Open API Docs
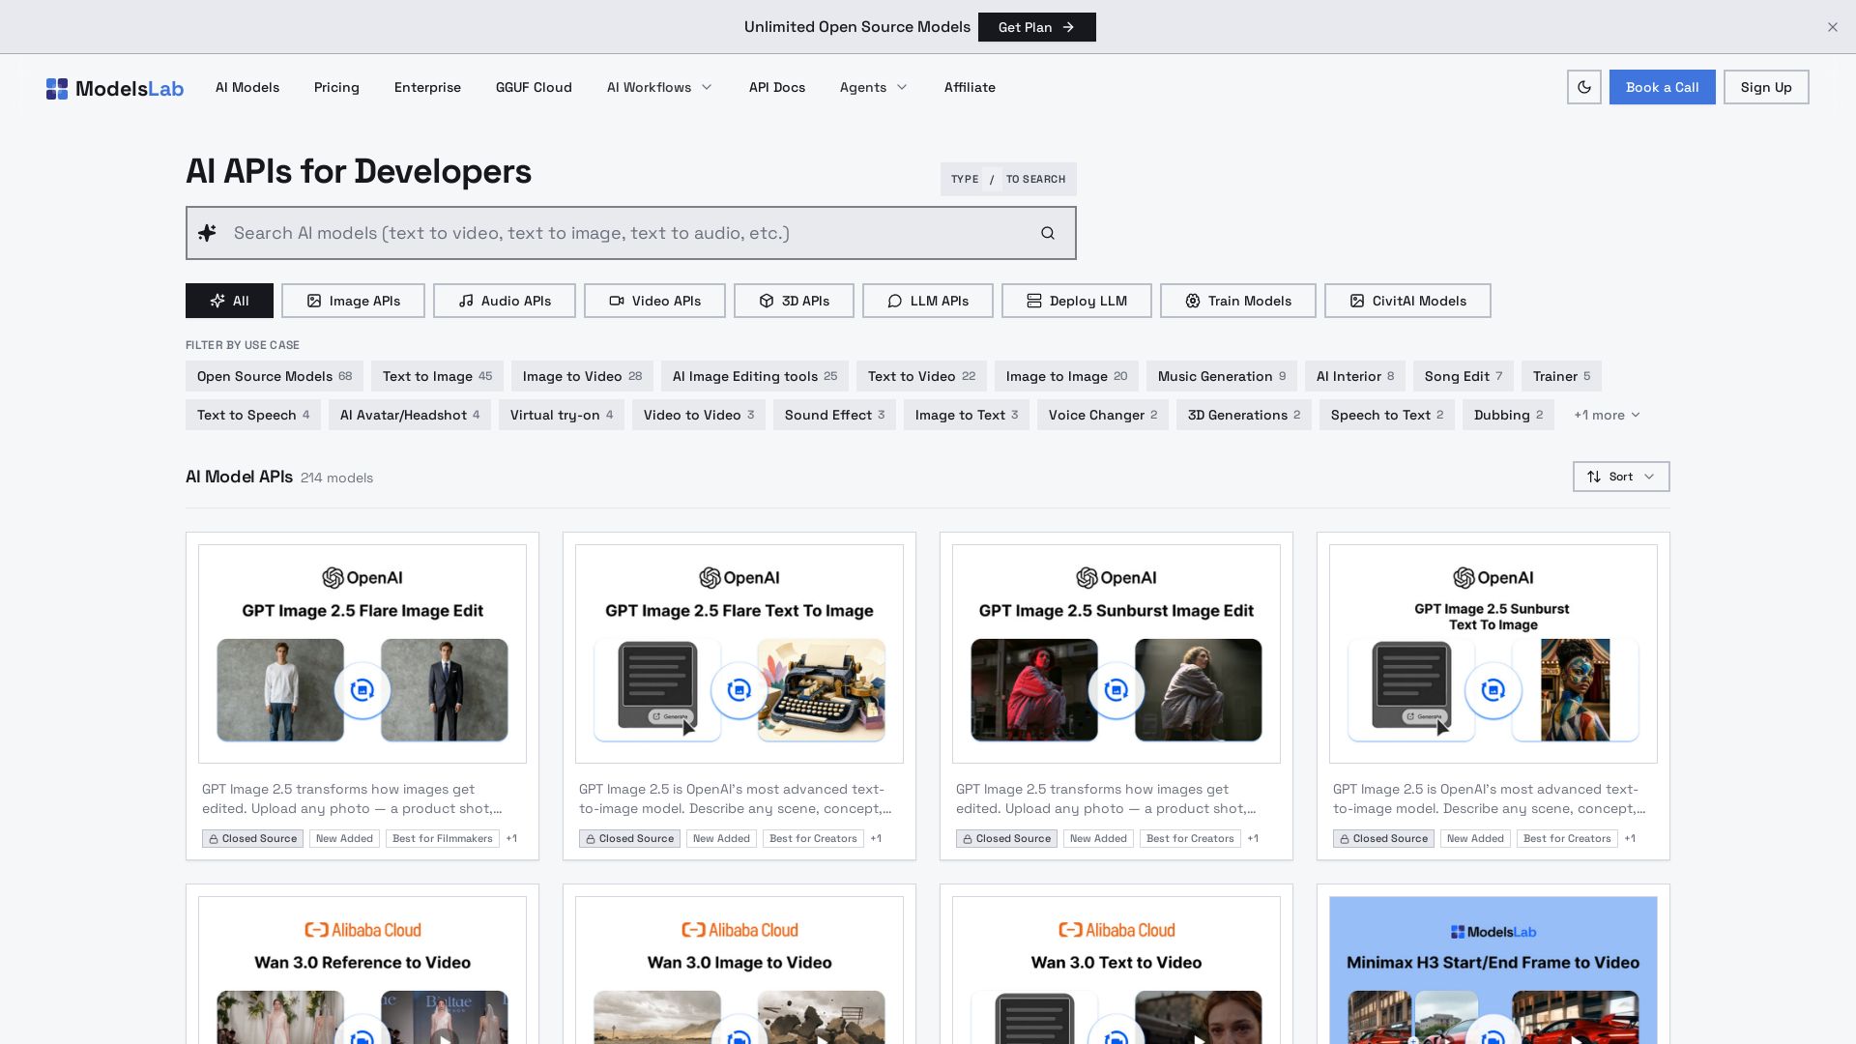Screen dimensions: 1856x1044 point(777,87)
